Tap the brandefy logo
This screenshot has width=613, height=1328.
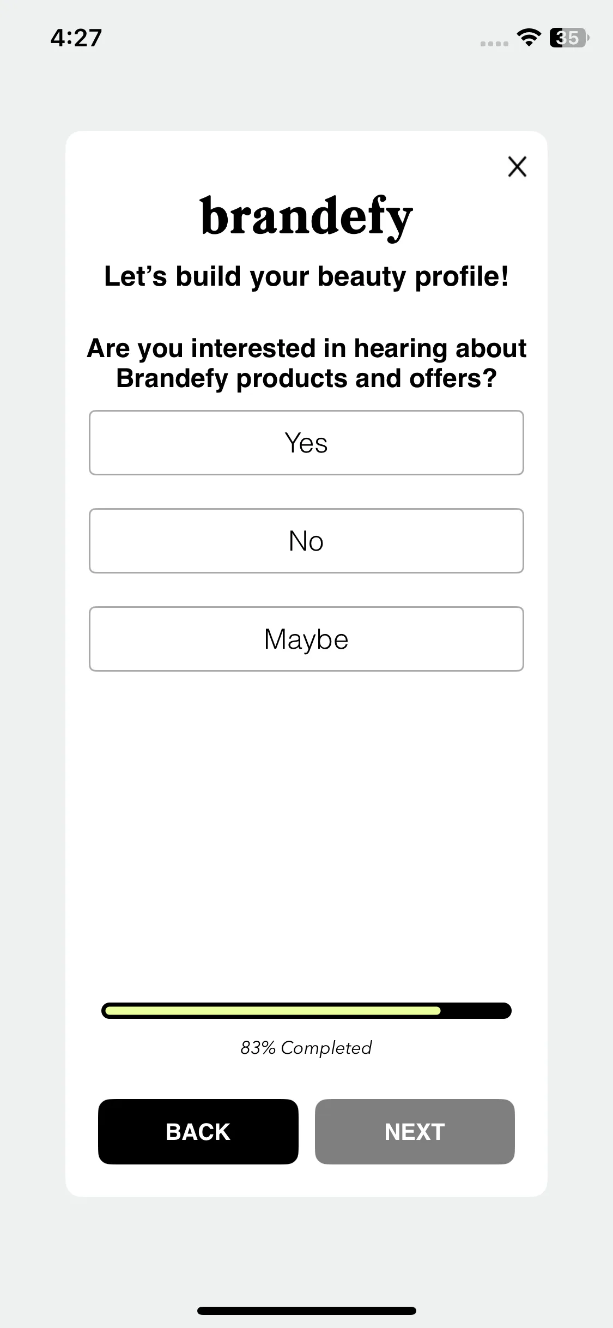(x=306, y=218)
